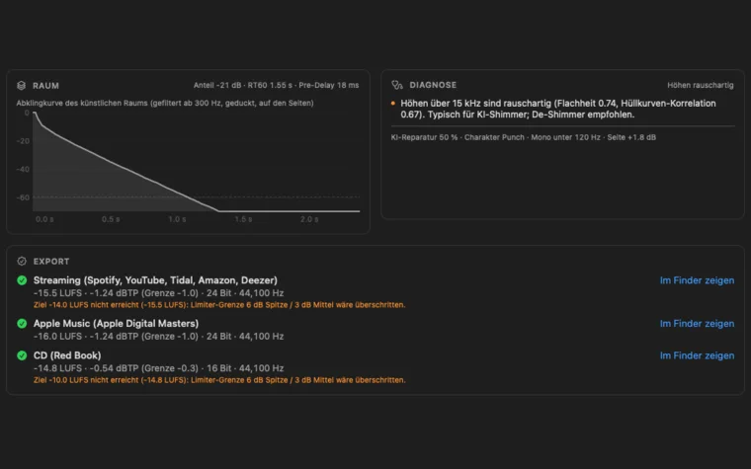751x469 pixels.
Task: Click the EXPORT section title
Action: [x=51, y=262]
